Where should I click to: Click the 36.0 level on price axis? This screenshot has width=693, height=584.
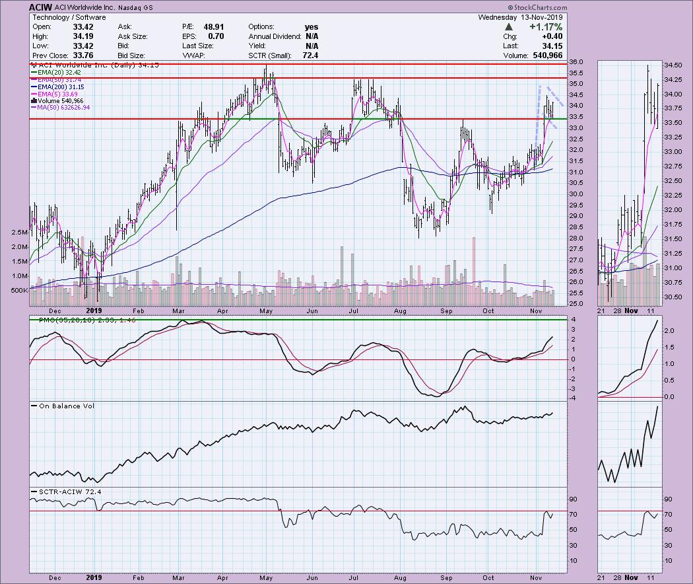coord(577,62)
